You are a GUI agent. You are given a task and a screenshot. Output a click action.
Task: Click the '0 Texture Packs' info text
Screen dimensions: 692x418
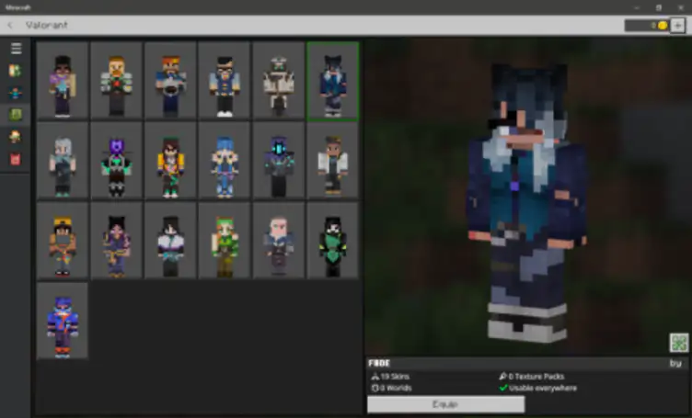(x=536, y=377)
